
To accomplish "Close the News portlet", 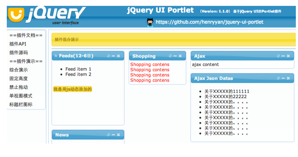I will coord(118,135).
